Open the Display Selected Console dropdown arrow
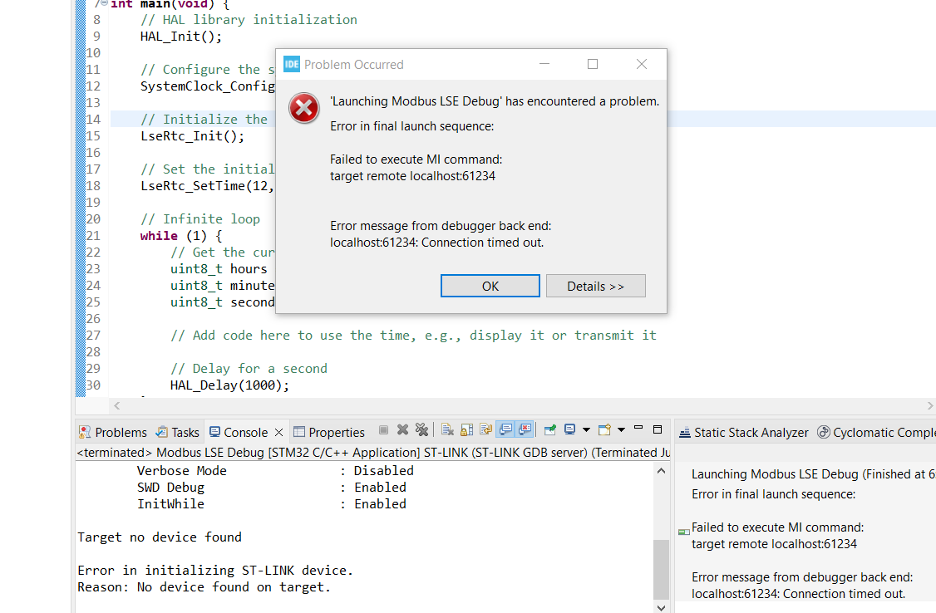936x613 pixels. pyautogui.click(x=586, y=430)
